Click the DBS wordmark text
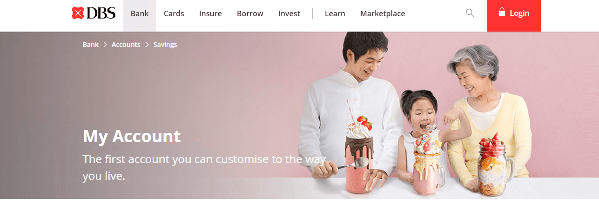Screen dimensions: 599x203 (x=101, y=13)
